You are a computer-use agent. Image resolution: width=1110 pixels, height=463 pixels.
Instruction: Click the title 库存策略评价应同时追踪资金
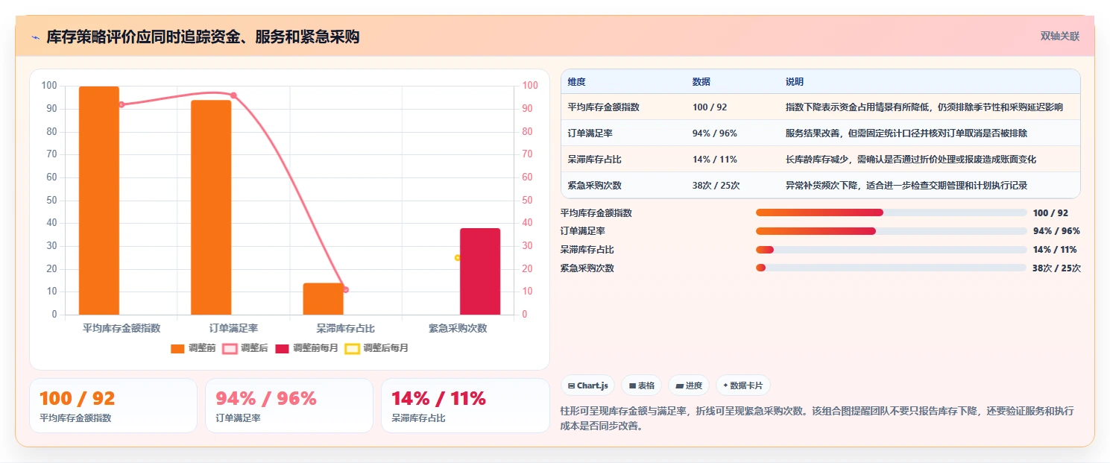click(x=203, y=37)
